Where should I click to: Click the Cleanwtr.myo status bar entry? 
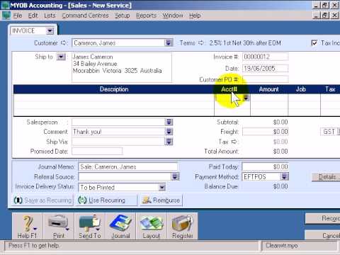click(x=282, y=246)
